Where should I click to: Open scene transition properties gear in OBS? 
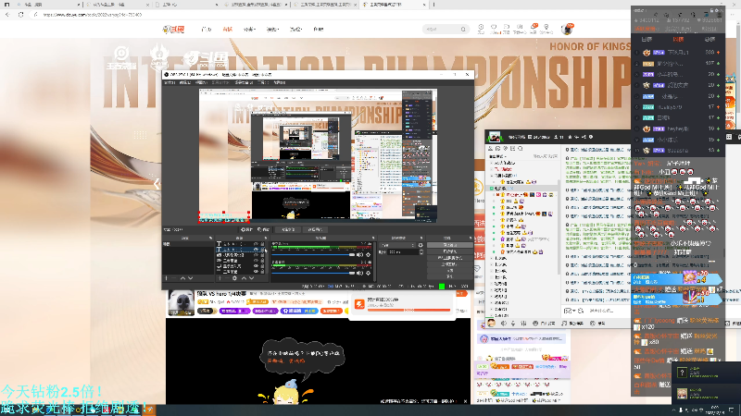[421, 245]
